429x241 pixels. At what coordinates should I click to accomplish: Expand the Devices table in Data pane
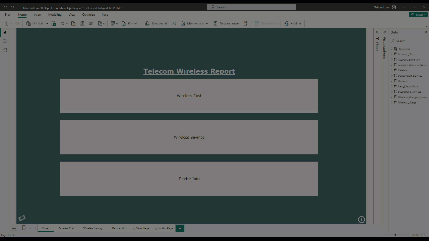[x=391, y=81]
